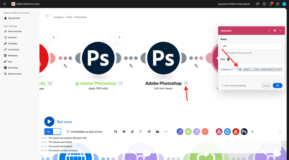Click log entry 'The scenario was initiated.'
This screenshot has width=289, height=160.
pyautogui.click(x=60, y=142)
